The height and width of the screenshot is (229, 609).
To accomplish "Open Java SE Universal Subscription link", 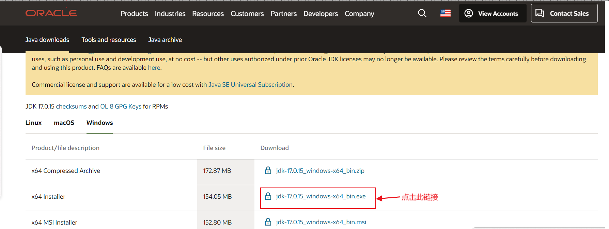I will point(250,85).
